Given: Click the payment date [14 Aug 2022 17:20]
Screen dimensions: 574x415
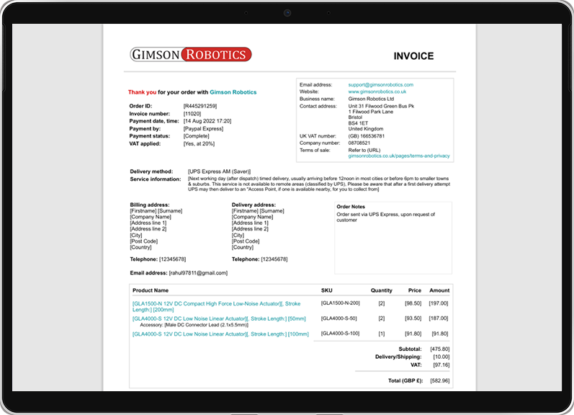Looking at the screenshot, I should [x=207, y=121].
